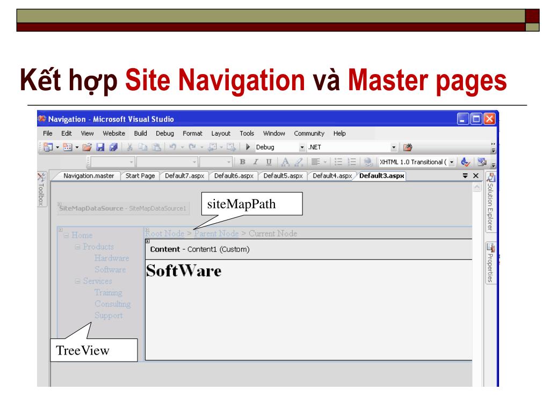550x412 pixels.
Task: Switch to the Default7.aspx tab
Action: pyautogui.click(x=185, y=176)
